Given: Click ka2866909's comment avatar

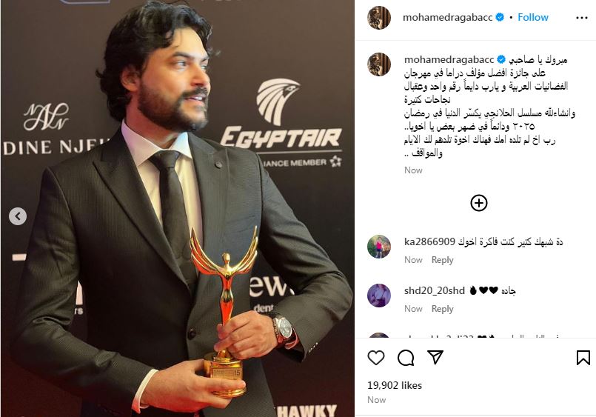Looking at the screenshot, I should 379,247.
